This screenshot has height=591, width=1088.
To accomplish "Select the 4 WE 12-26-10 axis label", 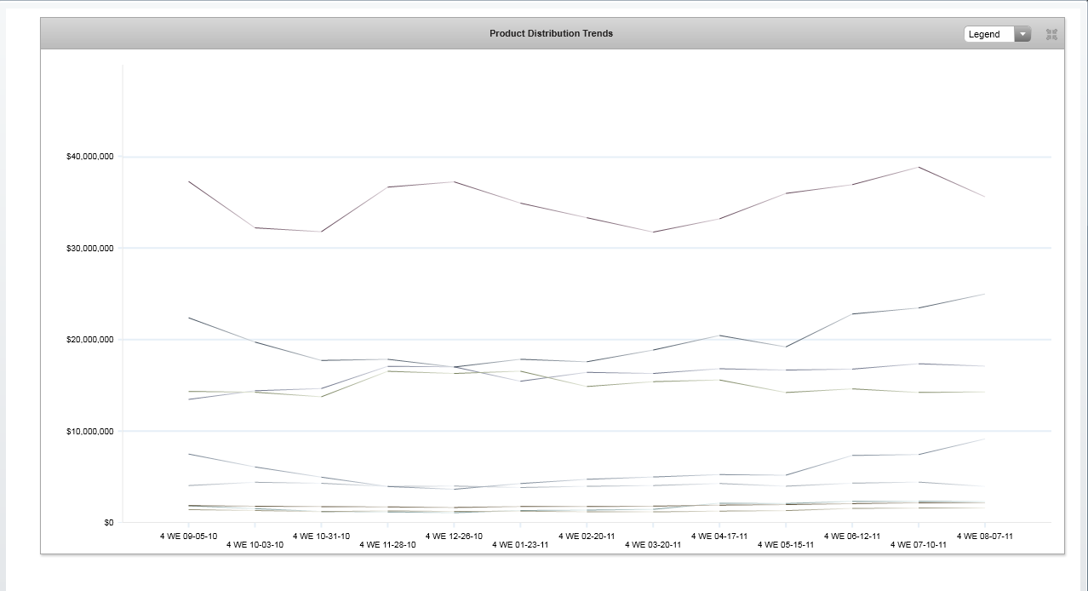I will coord(454,536).
